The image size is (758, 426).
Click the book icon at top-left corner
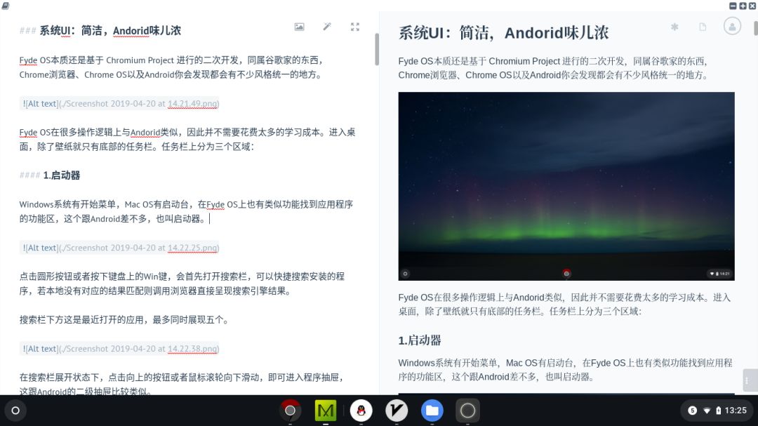(x=6, y=5)
